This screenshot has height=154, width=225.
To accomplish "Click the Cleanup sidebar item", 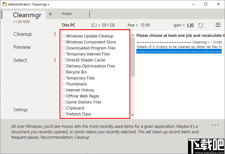I will point(22,34).
